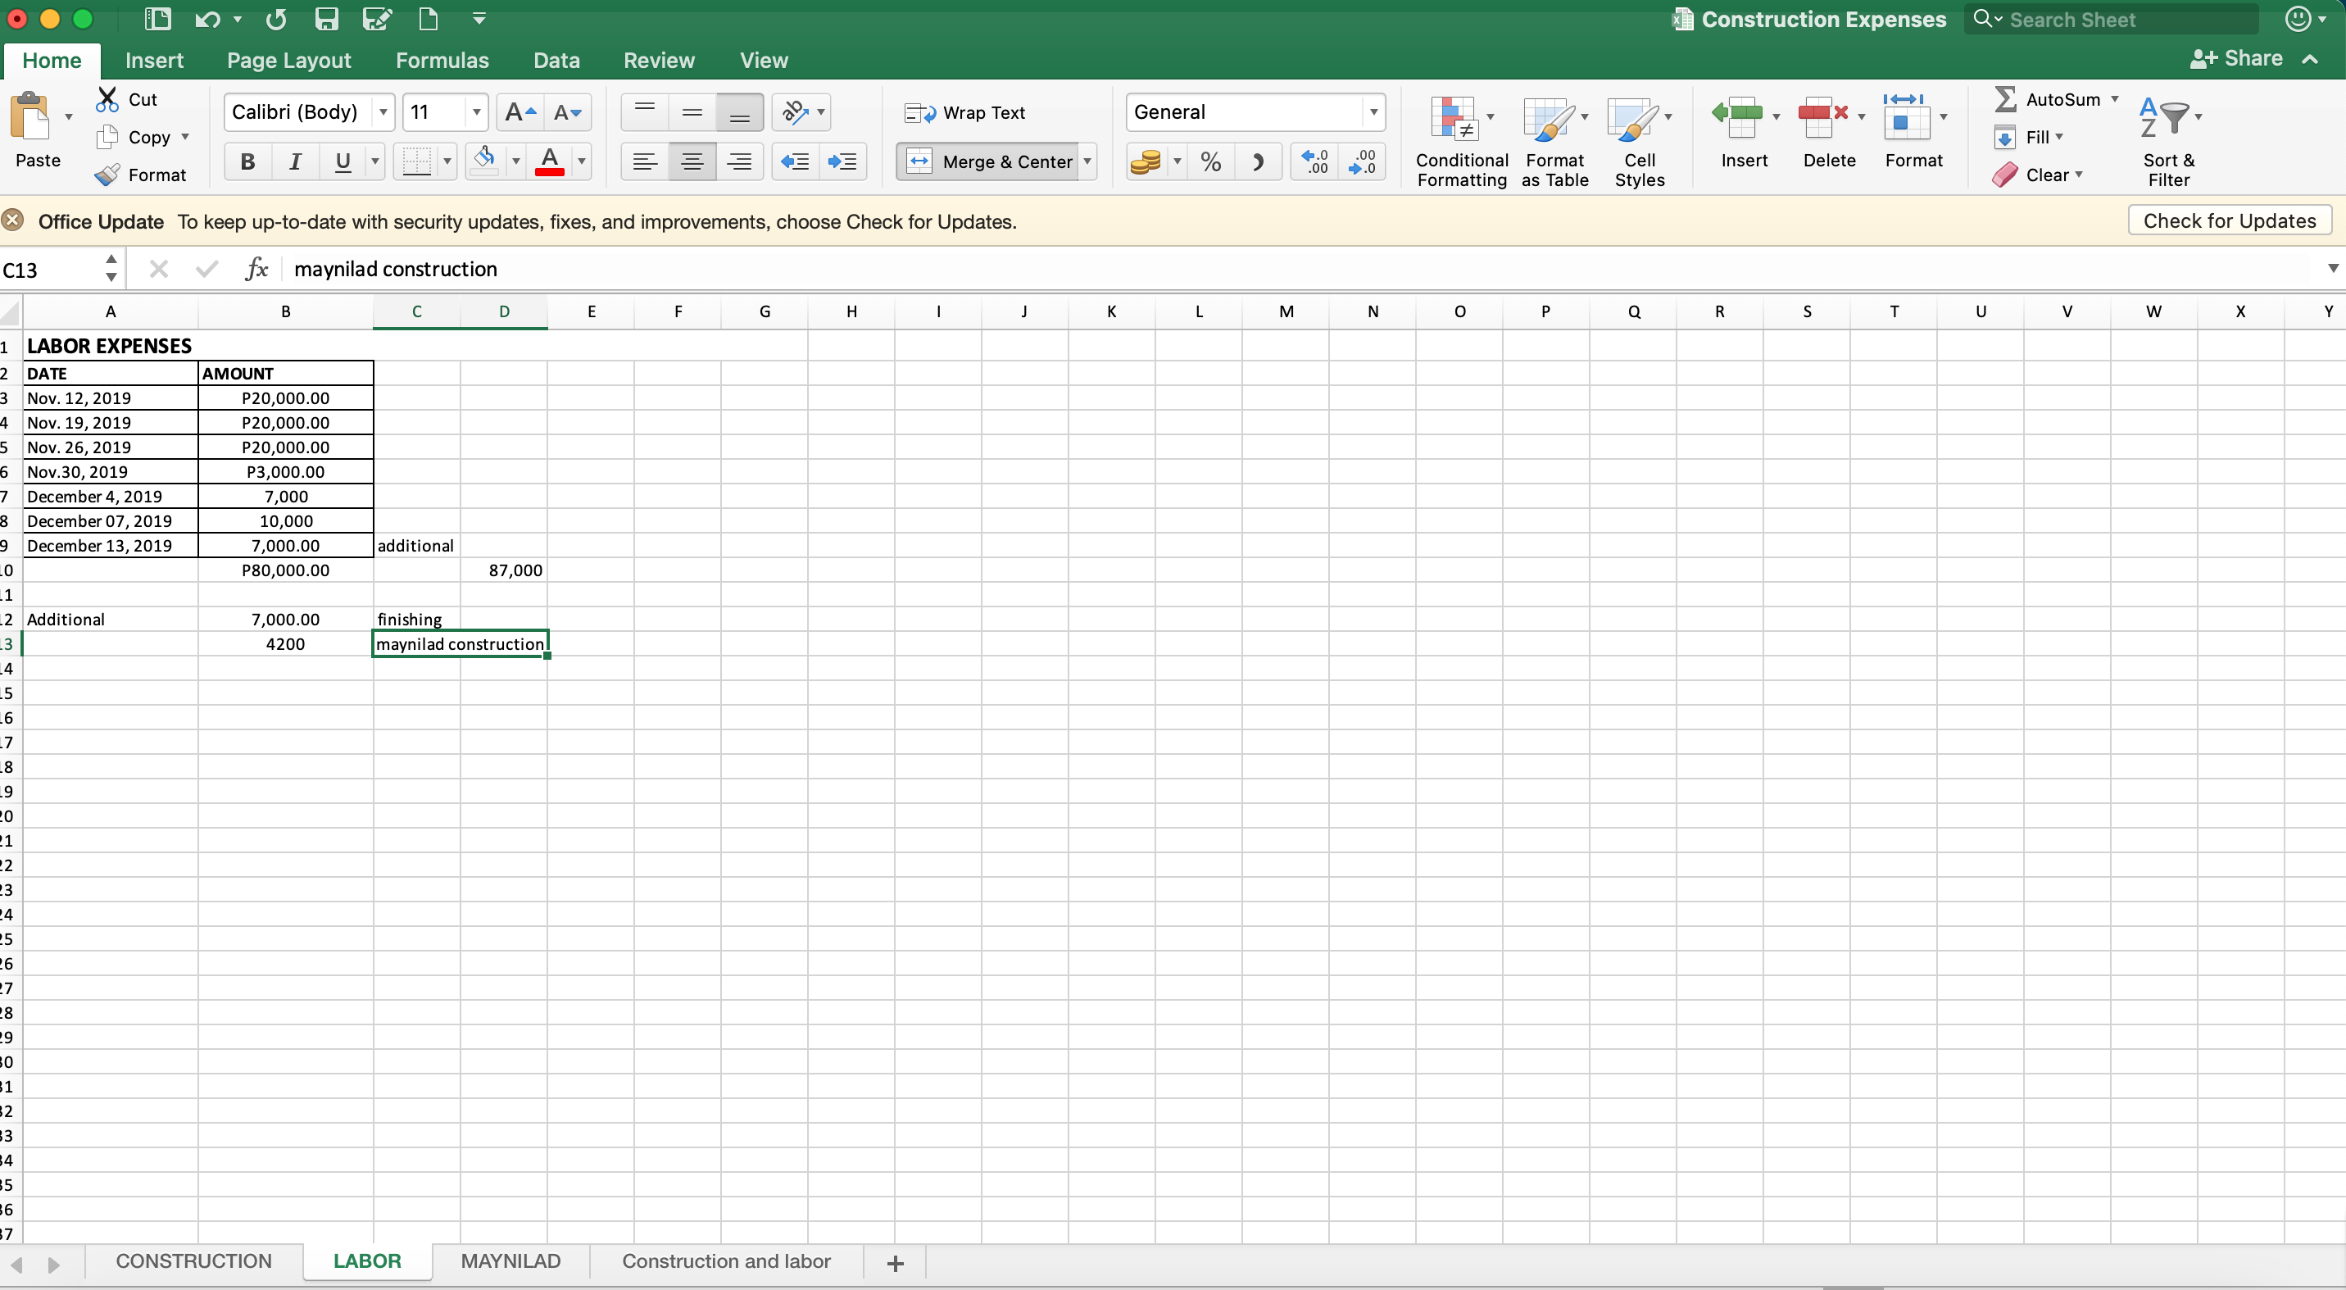The image size is (2346, 1290).
Task: Click the Cut scissors icon
Action: [107, 98]
